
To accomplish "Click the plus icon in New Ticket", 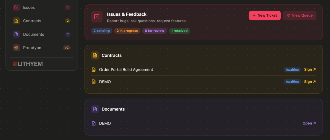I will pos(254,15).
